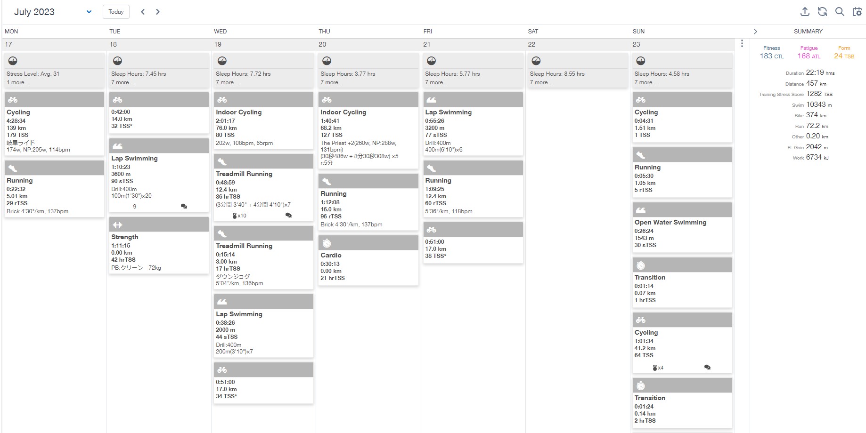The image size is (866, 433).
Task: Click Thursday day number 20
Action: point(322,44)
